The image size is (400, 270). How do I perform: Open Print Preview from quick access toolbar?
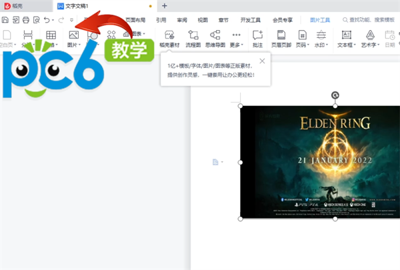pyautogui.click(x=37, y=20)
